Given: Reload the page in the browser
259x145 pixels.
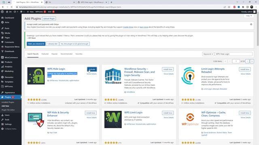Looking at the screenshot, I should (x=11, y=7).
